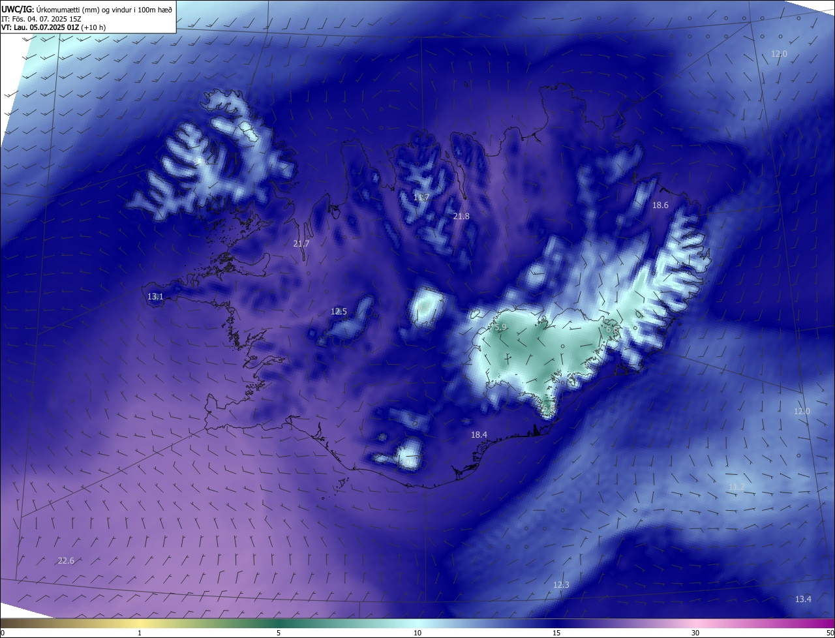The width and height of the screenshot is (835, 638).
Task: Click the 18.4 value label near the south coast
Action: click(479, 434)
